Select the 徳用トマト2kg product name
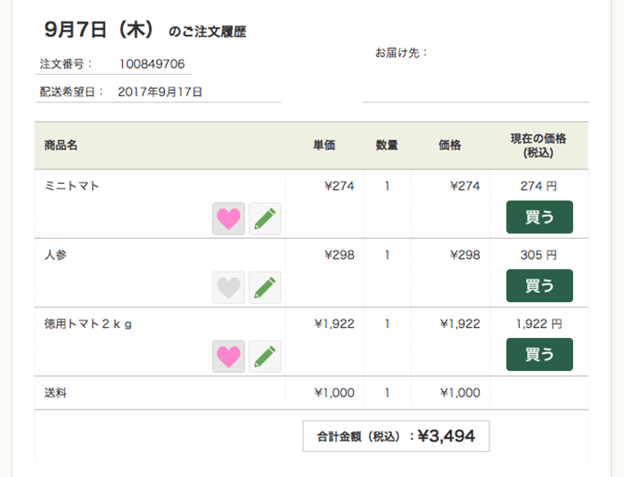This screenshot has height=477, width=624. pos(88,324)
